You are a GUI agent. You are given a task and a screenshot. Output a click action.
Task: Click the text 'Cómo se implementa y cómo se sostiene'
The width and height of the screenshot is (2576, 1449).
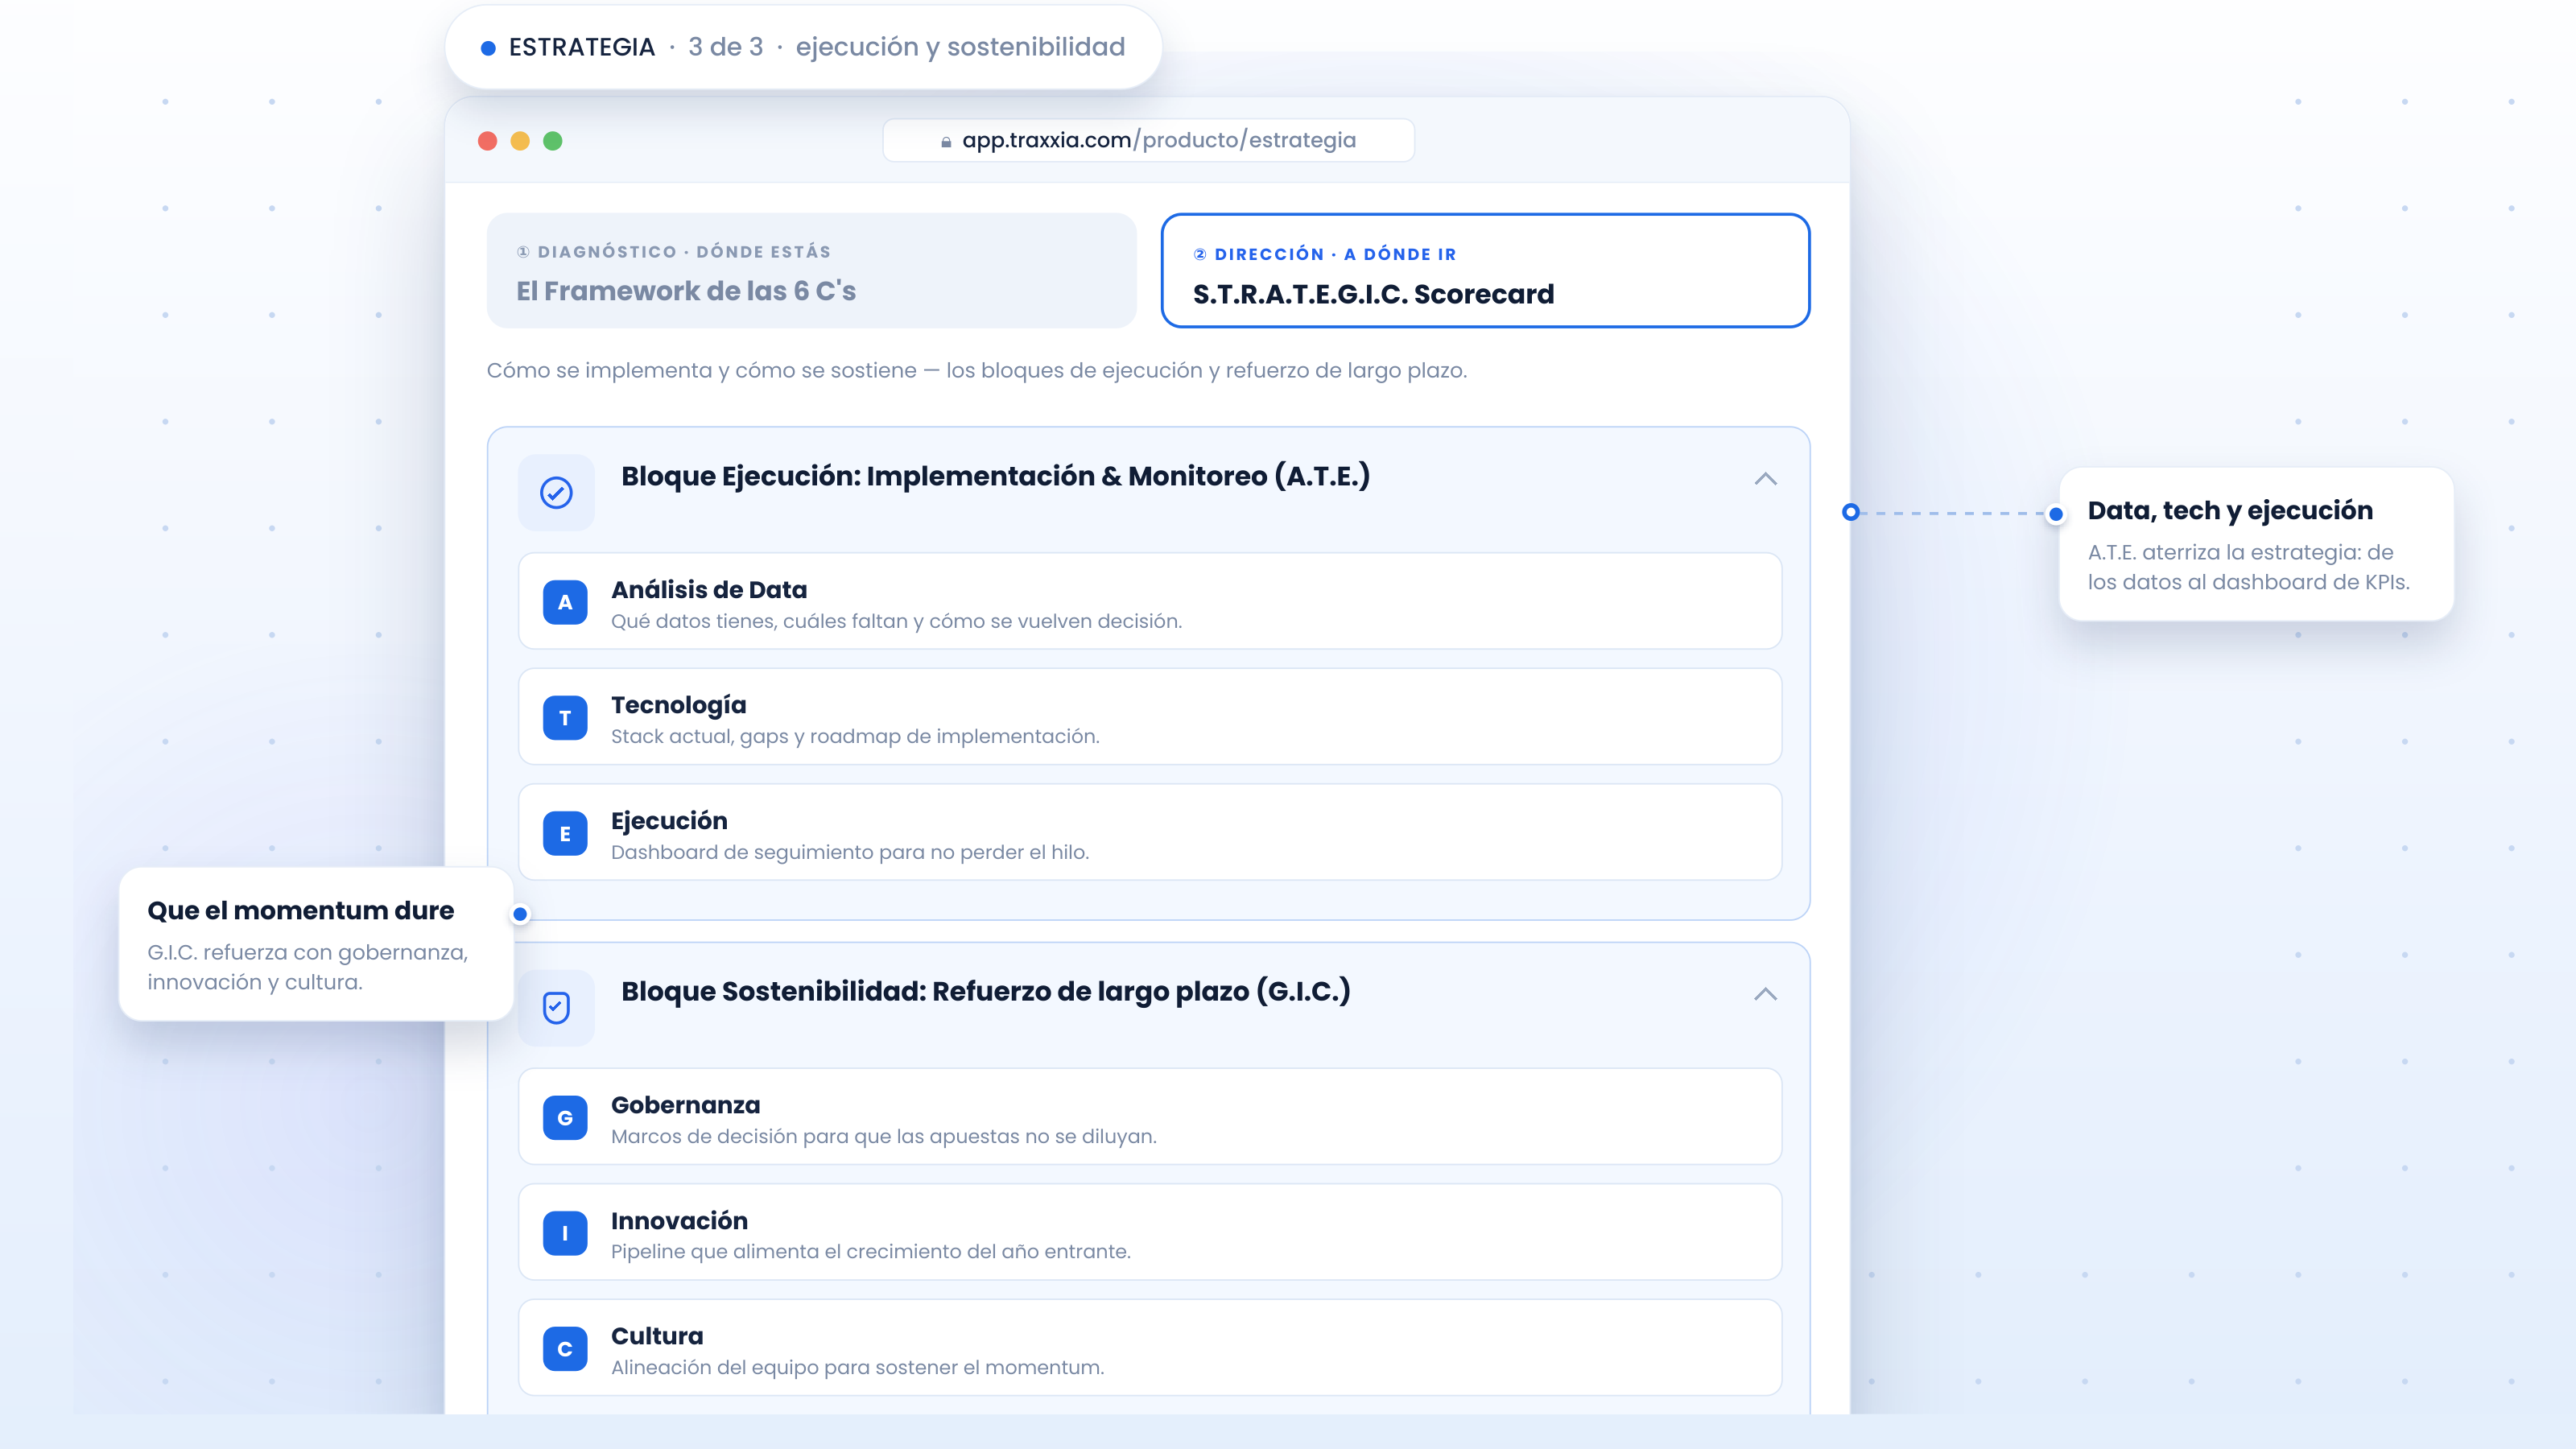tap(701, 370)
